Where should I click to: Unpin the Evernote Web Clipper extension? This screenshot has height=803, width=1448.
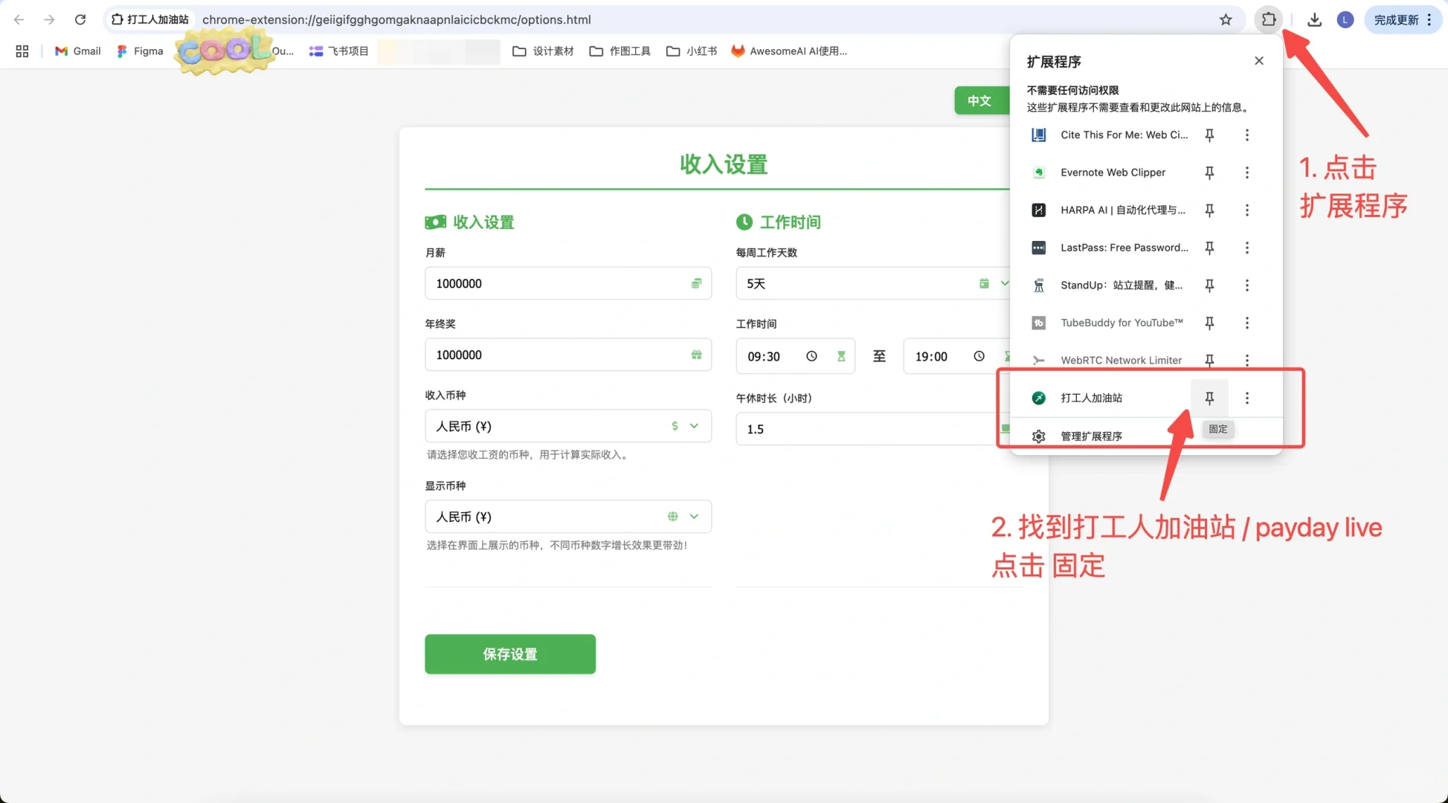click(1209, 172)
